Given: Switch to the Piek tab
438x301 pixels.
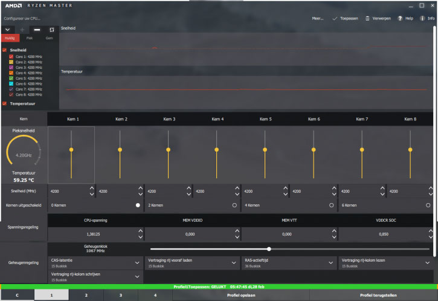Looking at the screenshot, I should (x=29, y=38).
